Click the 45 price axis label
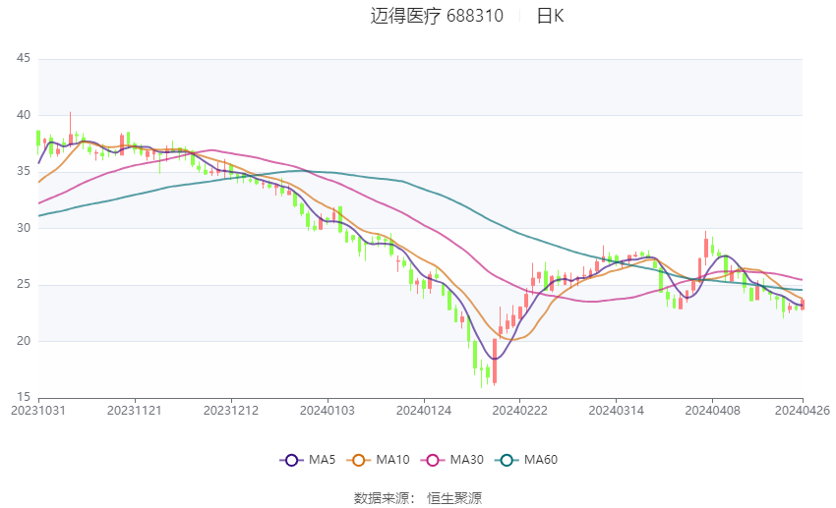This screenshot has height=508, width=836. (24, 58)
